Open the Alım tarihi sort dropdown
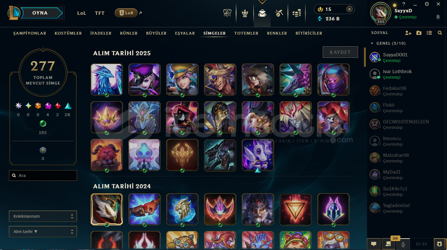The height and width of the screenshot is (250, 447). pyautogui.click(x=43, y=232)
